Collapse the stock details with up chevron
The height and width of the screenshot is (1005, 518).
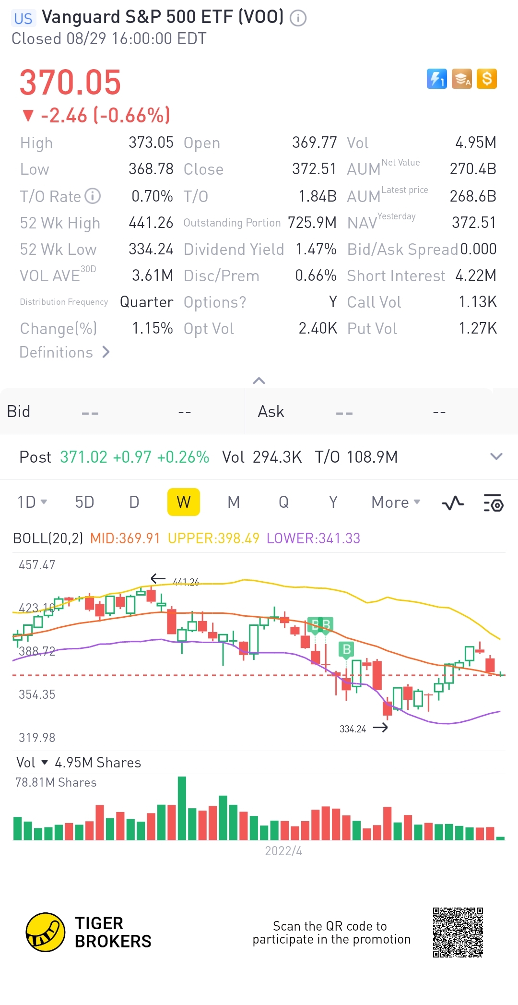coord(259,381)
